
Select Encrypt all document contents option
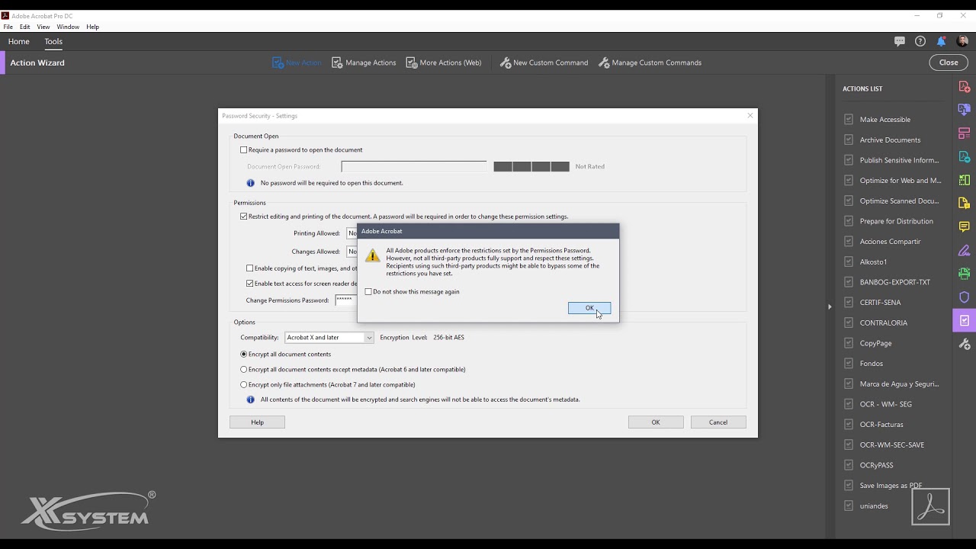pyautogui.click(x=244, y=354)
